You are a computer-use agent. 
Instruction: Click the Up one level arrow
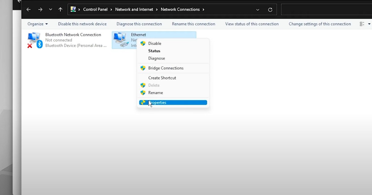point(60,10)
